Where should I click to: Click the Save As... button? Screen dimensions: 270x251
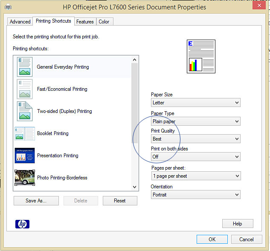click(x=36, y=201)
